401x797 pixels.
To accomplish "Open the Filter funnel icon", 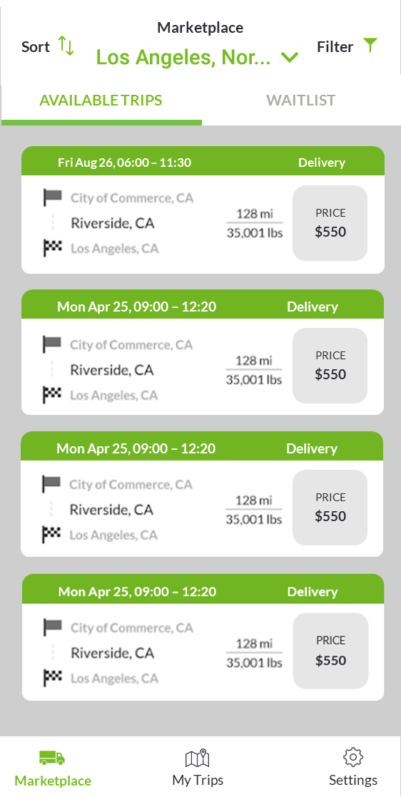I will click(x=371, y=45).
